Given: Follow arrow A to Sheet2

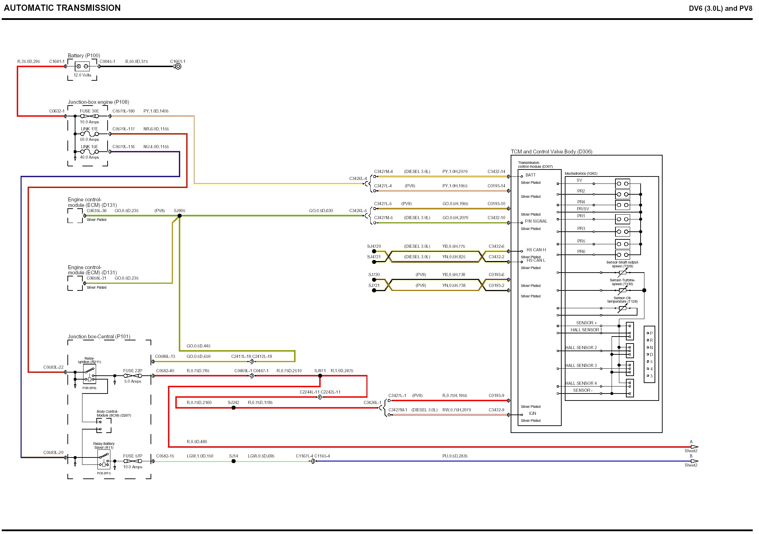Looking at the screenshot, I should pyautogui.click(x=694, y=447).
